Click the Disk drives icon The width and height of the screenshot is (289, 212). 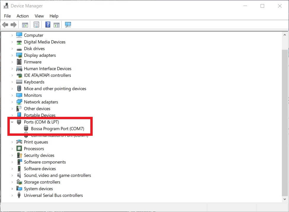click(19, 49)
